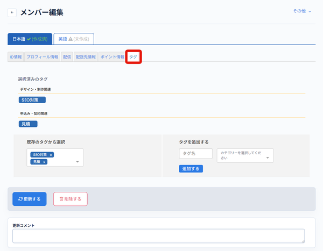Click the back arrow next to メンバー編集
323x251 pixels.
click(12, 12)
